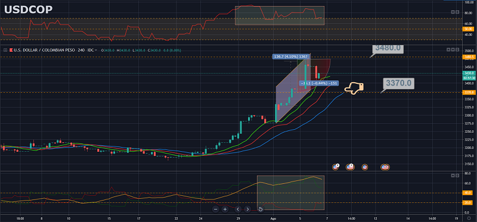
Task: Click the 20.0 orange level label
Action: click(x=467, y=202)
